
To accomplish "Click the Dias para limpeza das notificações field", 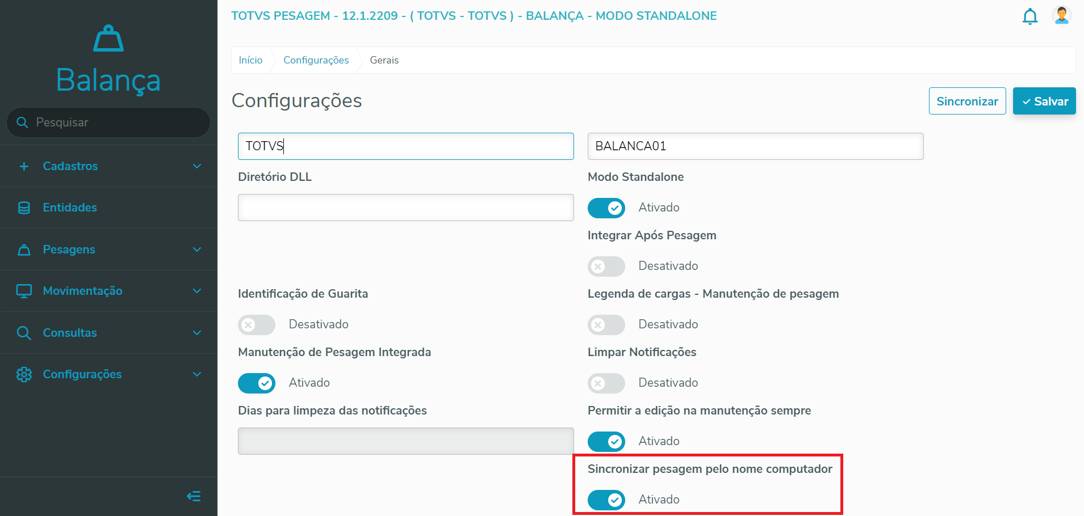I will (406, 441).
